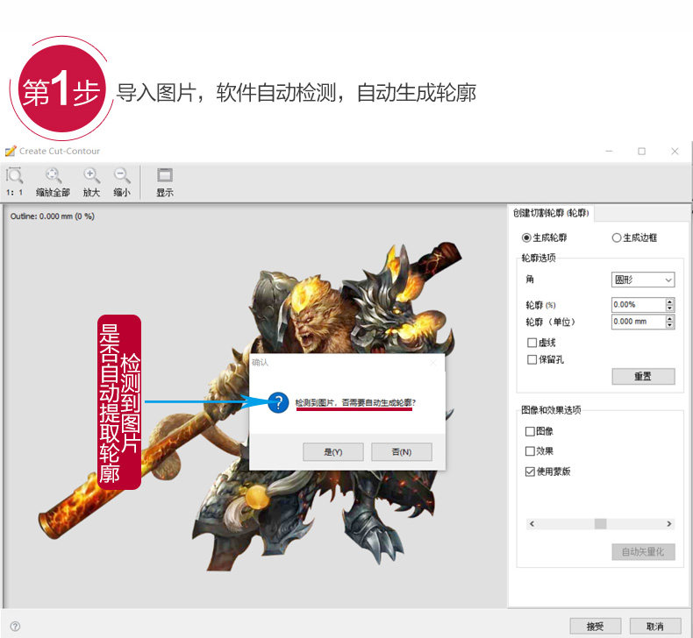The height and width of the screenshot is (638, 693).
Task: Maximize the Create Cut-Contour window
Action: [642, 151]
